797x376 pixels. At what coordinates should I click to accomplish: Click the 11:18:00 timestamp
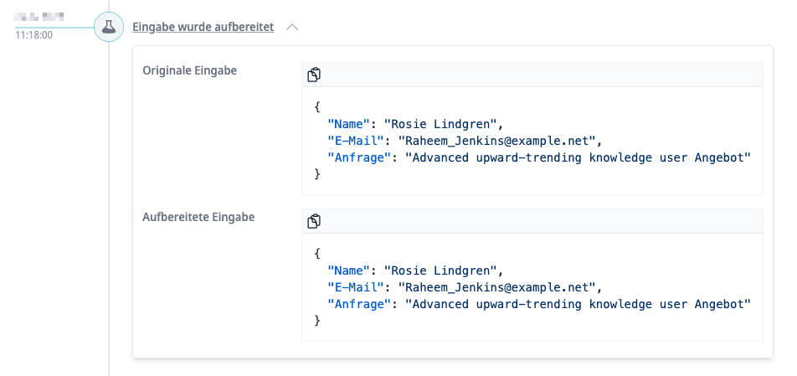pos(34,35)
